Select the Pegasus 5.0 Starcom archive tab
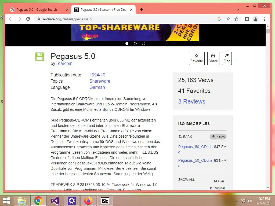The height and width of the screenshot is (206, 275). click(x=103, y=10)
